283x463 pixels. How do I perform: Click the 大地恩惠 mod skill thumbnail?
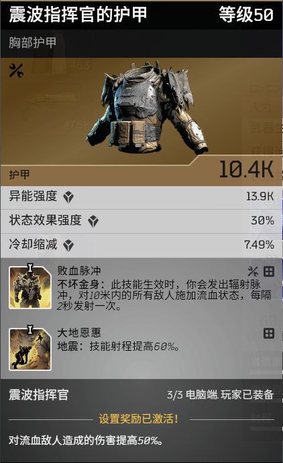pyautogui.click(x=30, y=349)
